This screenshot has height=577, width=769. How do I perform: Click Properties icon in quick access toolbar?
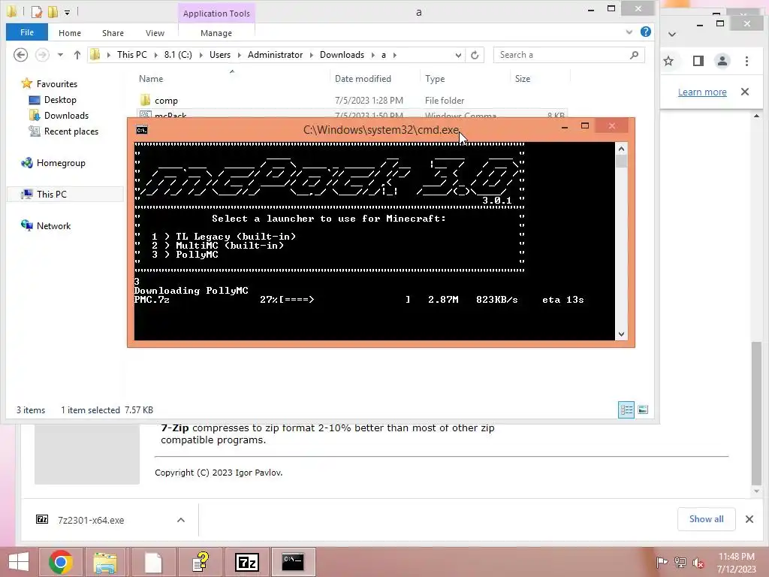tap(37, 11)
